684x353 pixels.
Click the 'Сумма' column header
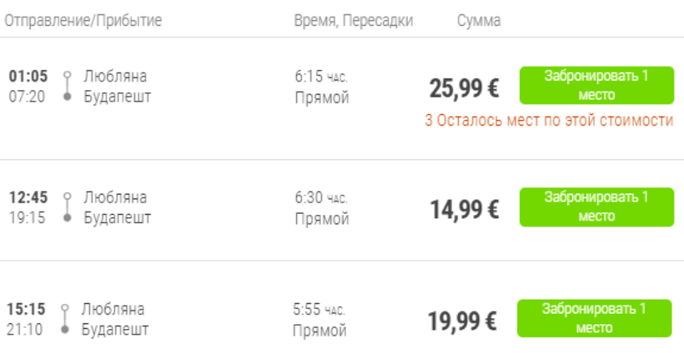click(x=479, y=20)
